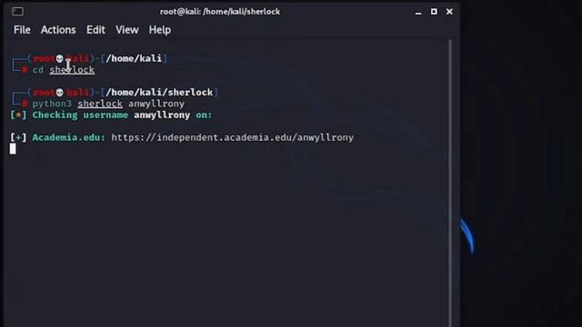This screenshot has height=327, width=582.
Task: Click the underlined sherlock in python3 command
Action: point(100,104)
